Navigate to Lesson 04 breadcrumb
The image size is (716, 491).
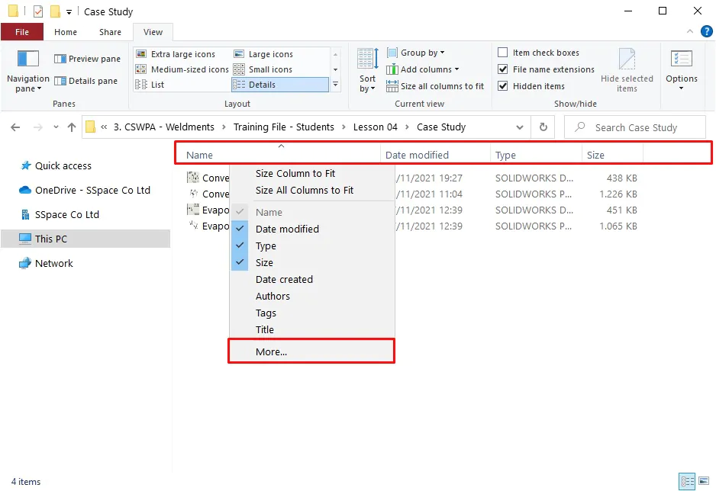375,127
